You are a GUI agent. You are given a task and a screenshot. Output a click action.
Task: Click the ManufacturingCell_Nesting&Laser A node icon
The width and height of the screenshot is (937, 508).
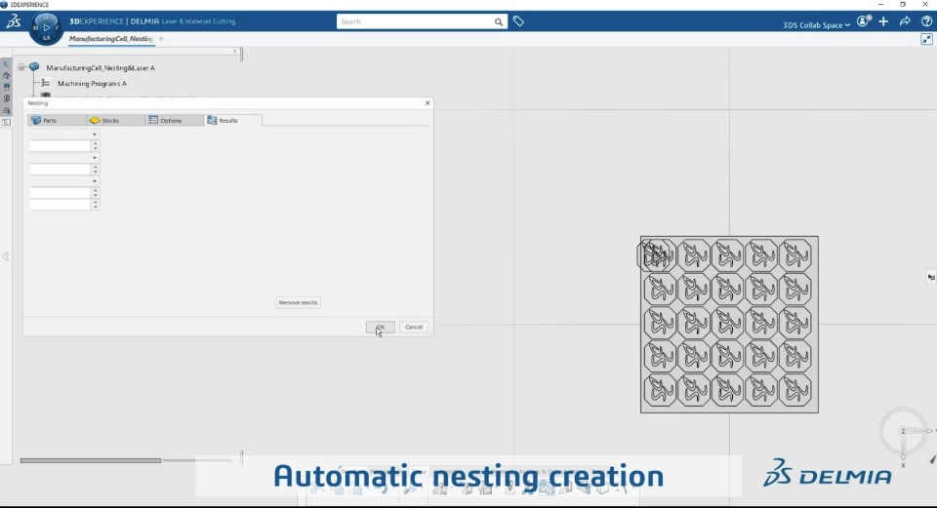coord(34,67)
